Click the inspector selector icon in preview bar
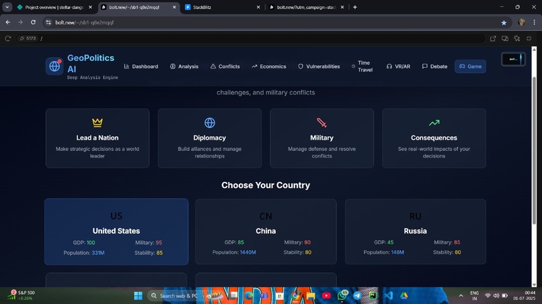 pyautogui.click(x=517, y=38)
